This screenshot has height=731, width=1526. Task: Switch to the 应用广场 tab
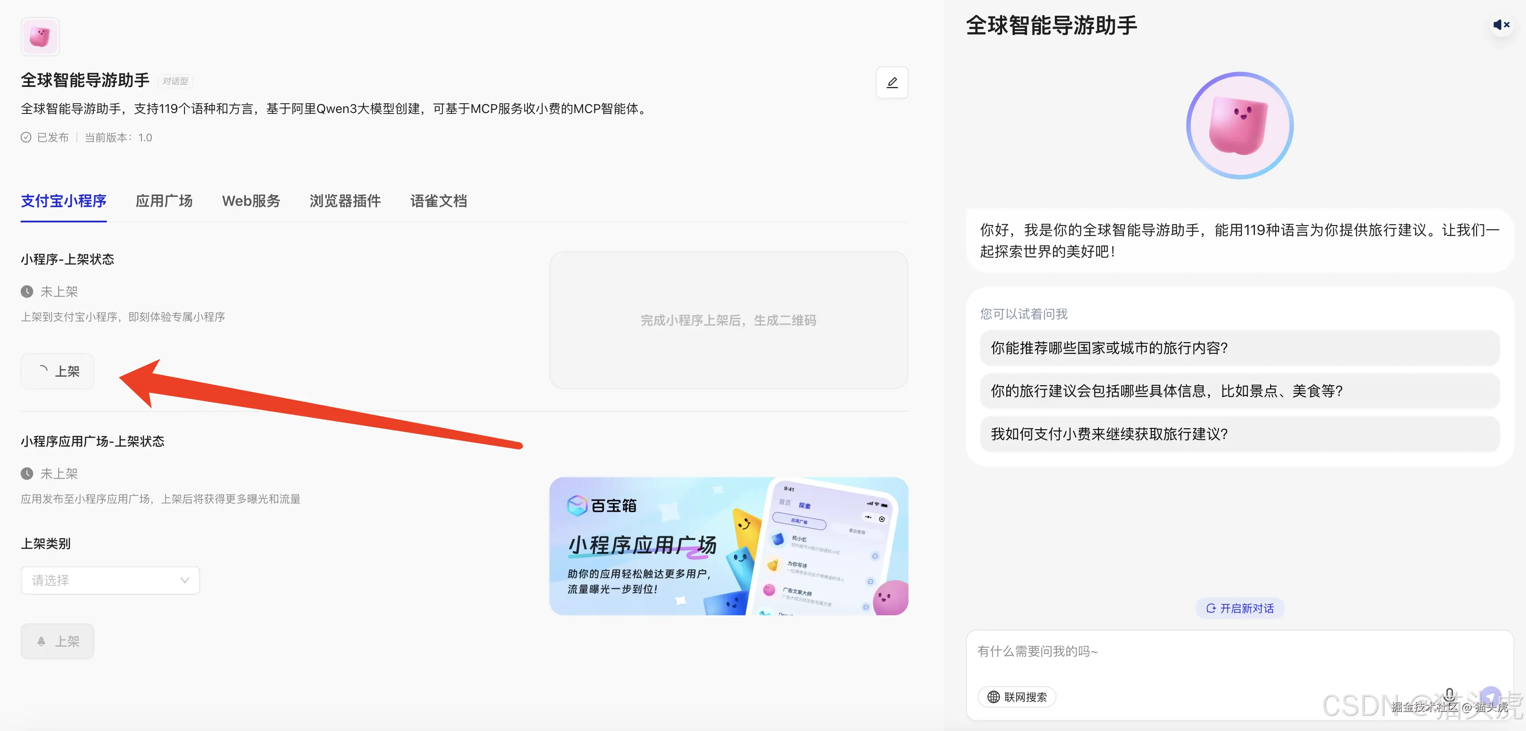click(x=163, y=201)
